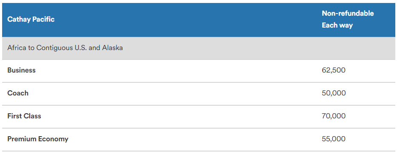
Task: Click the Cathay Pacific column header
Action: coord(31,19)
